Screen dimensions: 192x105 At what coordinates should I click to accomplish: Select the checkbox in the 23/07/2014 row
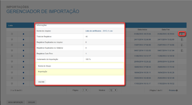[x=12, y=45]
